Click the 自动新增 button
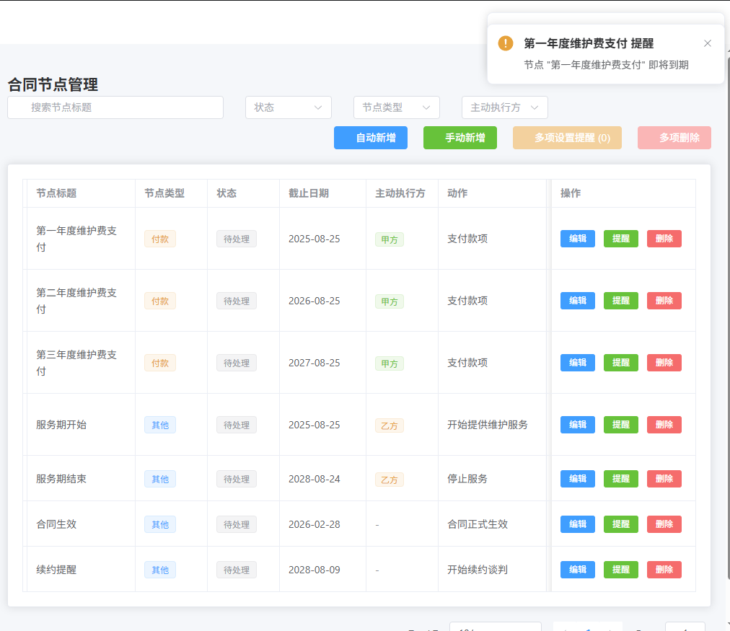 [371, 138]
